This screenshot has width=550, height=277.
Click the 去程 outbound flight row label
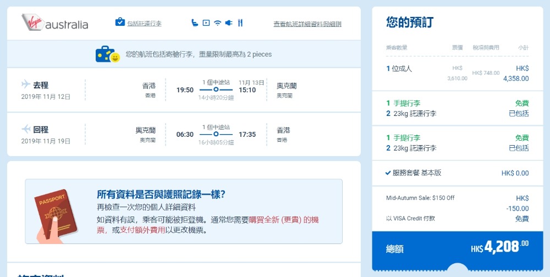click(41, 85)
